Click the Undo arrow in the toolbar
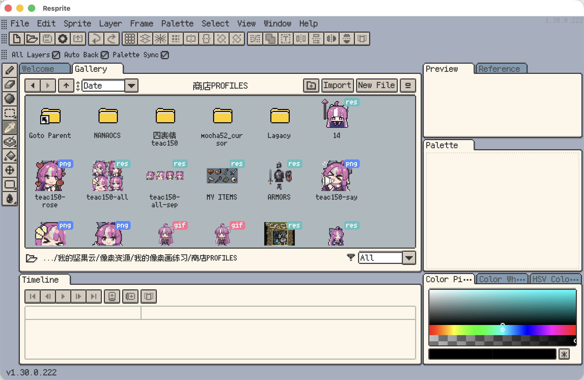 tap(96, 39)
